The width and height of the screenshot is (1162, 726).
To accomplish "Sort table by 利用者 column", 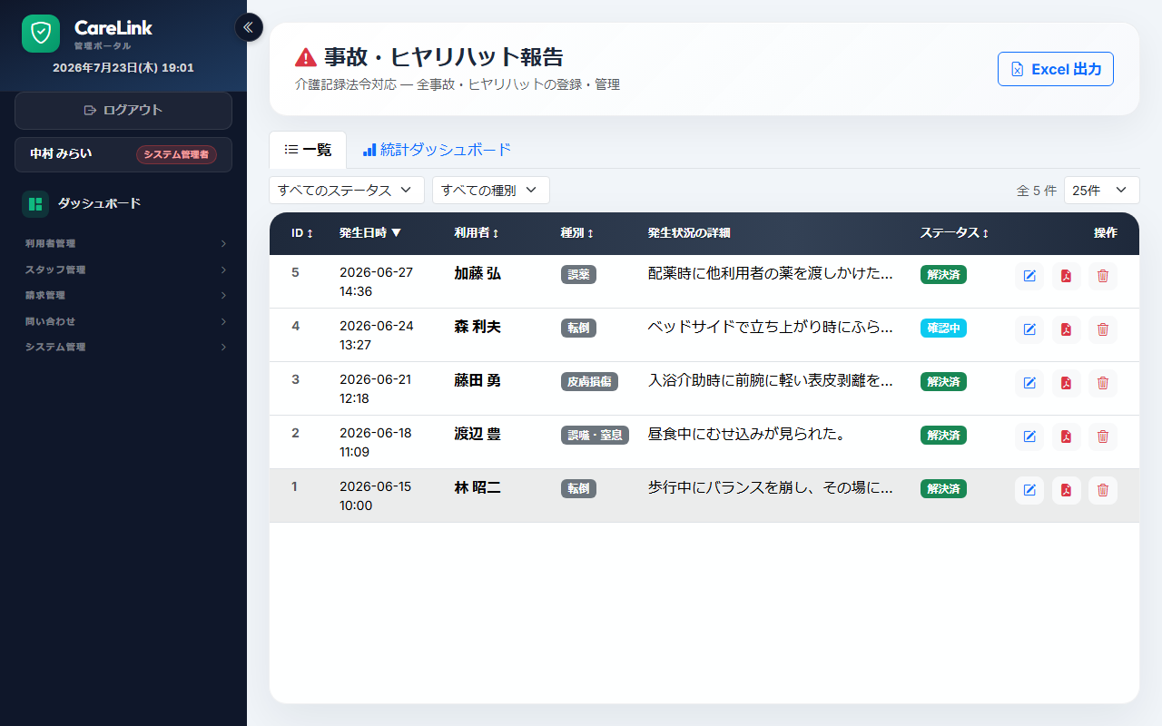I will tap(477, 233).
